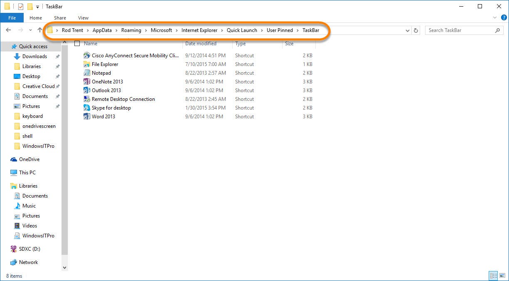
Task: Jump to Quick Launch in the breadcrumb
Action: tap(242, 30)
